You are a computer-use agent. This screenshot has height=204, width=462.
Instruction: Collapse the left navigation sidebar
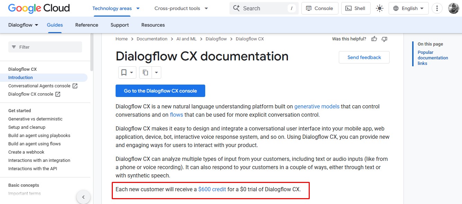(83, 197)
